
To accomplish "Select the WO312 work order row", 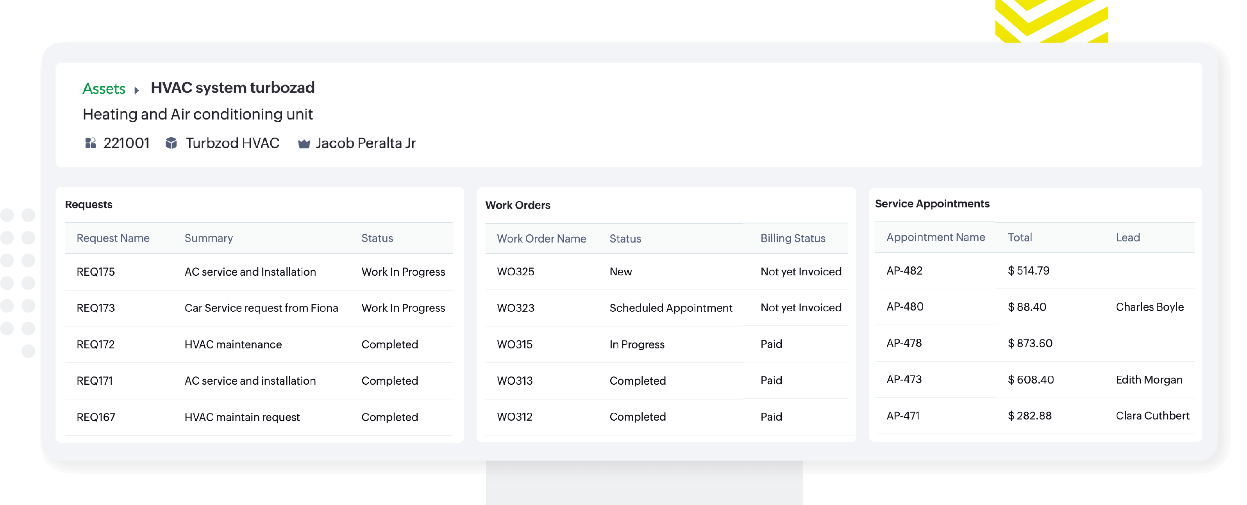I will [515, 416].
